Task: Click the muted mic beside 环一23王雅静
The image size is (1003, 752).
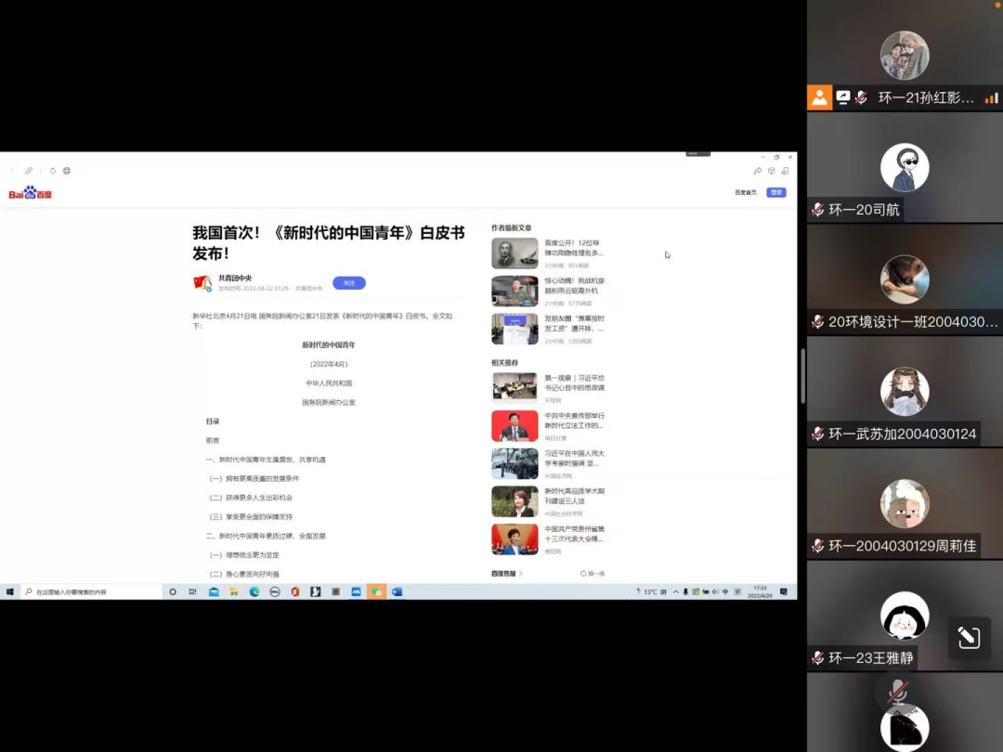Action: click(817, 658)
